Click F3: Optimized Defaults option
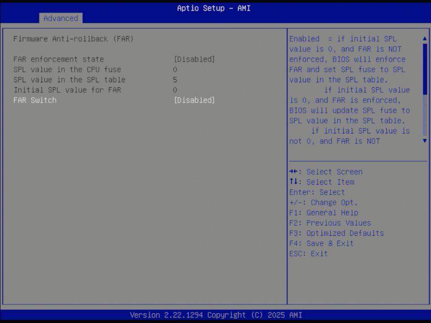Screen dimensions: 431x323 pyautogui.click(x=336, y=233)
